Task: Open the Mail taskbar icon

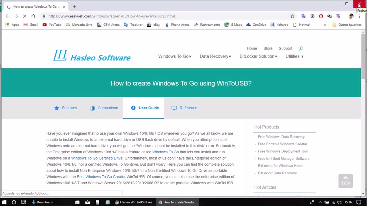Action: (87, 202)
